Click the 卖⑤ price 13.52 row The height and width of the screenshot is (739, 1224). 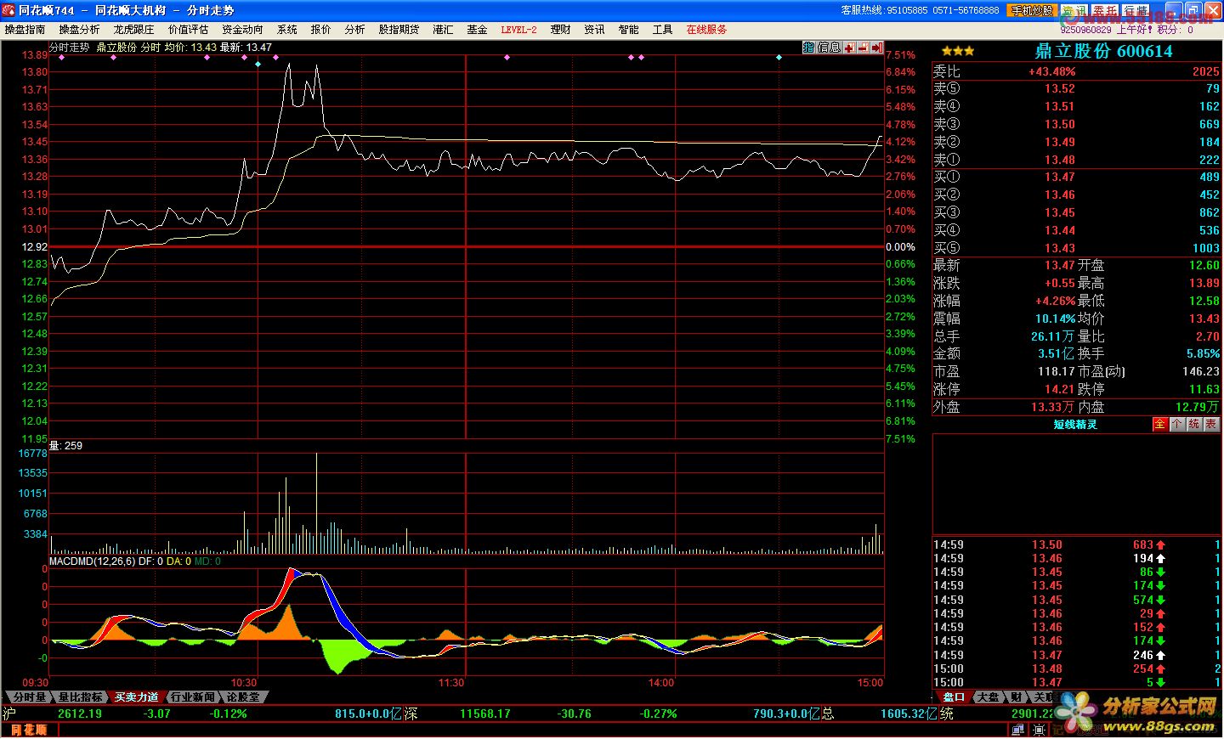coord(1077,88)
